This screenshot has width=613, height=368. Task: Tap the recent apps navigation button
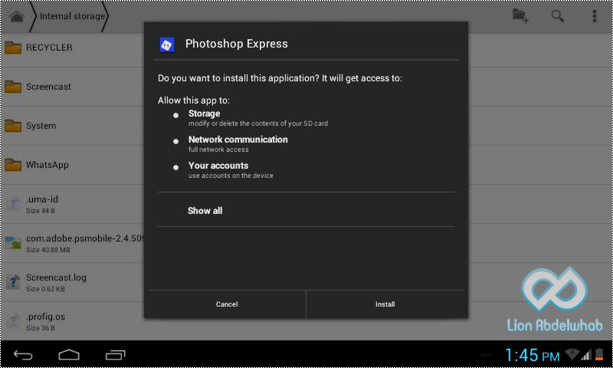tap(116, 355)
